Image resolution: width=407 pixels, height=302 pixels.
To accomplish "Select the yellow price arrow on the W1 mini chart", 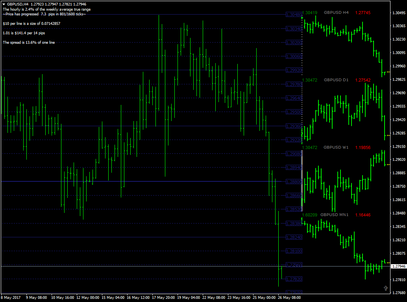I will pyautogui.click(x=388, y=164).
